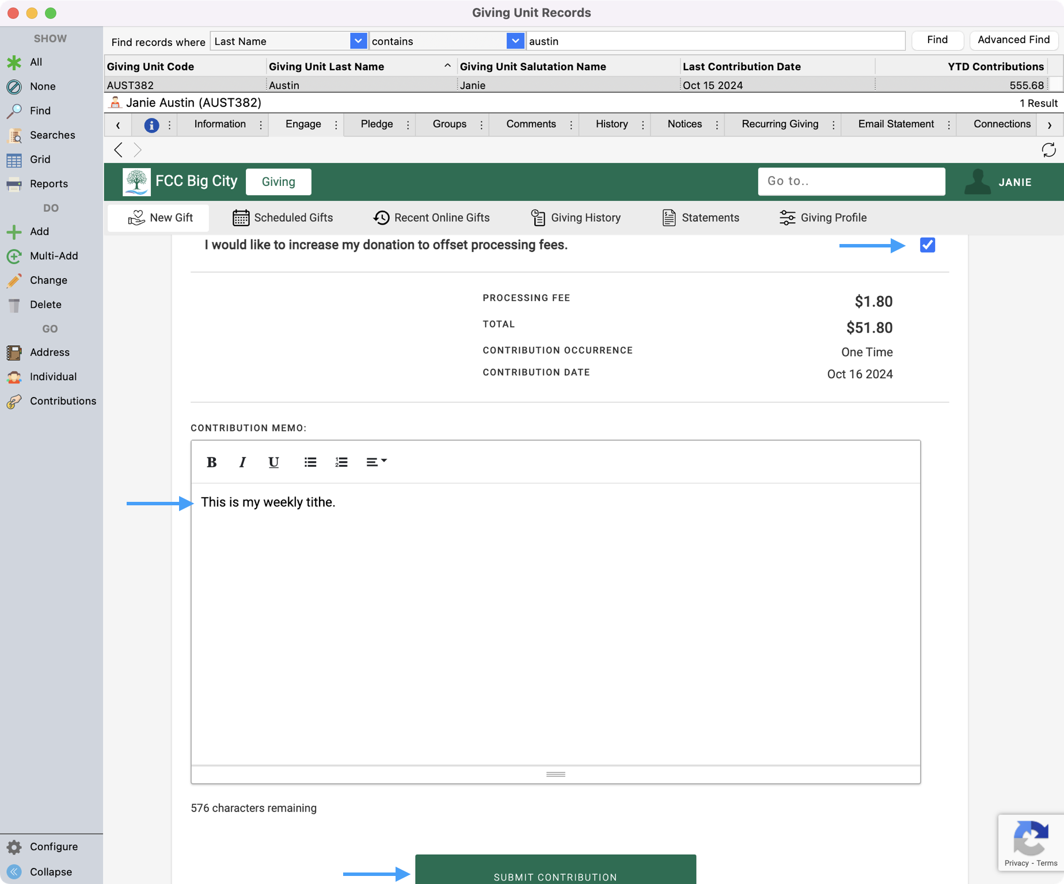This screenshot has height=884, width=1064.
Task: Click the Advanced Find button
Action: [x=1013, y=40]
